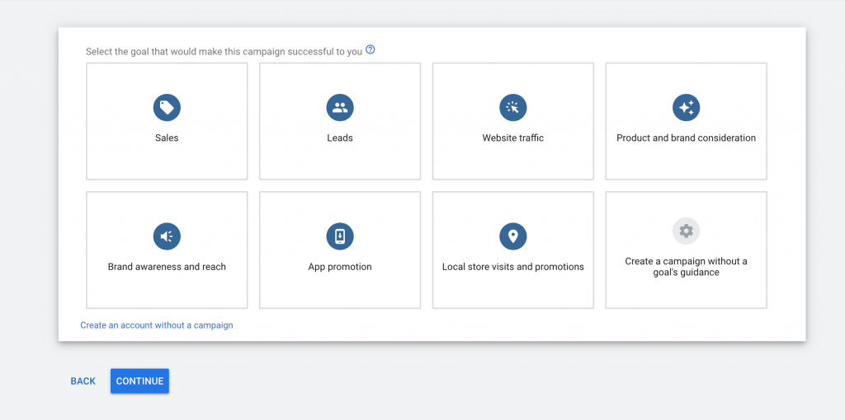Screen dimensions: 845x420
Task: Open the help tooltip beside goal prompt
Action: [371, 50]
